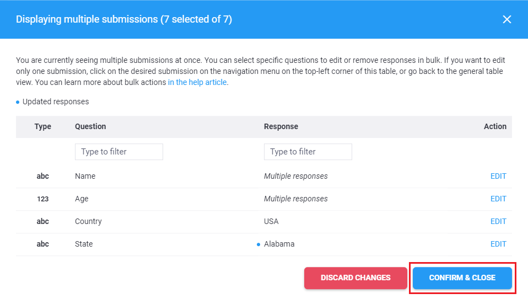The height and width of the screenshot is (304, 528).
Task: Edit the Name responses
Action: tap(498, 177)
